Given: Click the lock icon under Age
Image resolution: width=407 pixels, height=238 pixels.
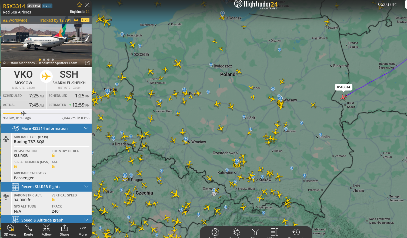Looking at the screenshot, I should click(x=53, y=166).
